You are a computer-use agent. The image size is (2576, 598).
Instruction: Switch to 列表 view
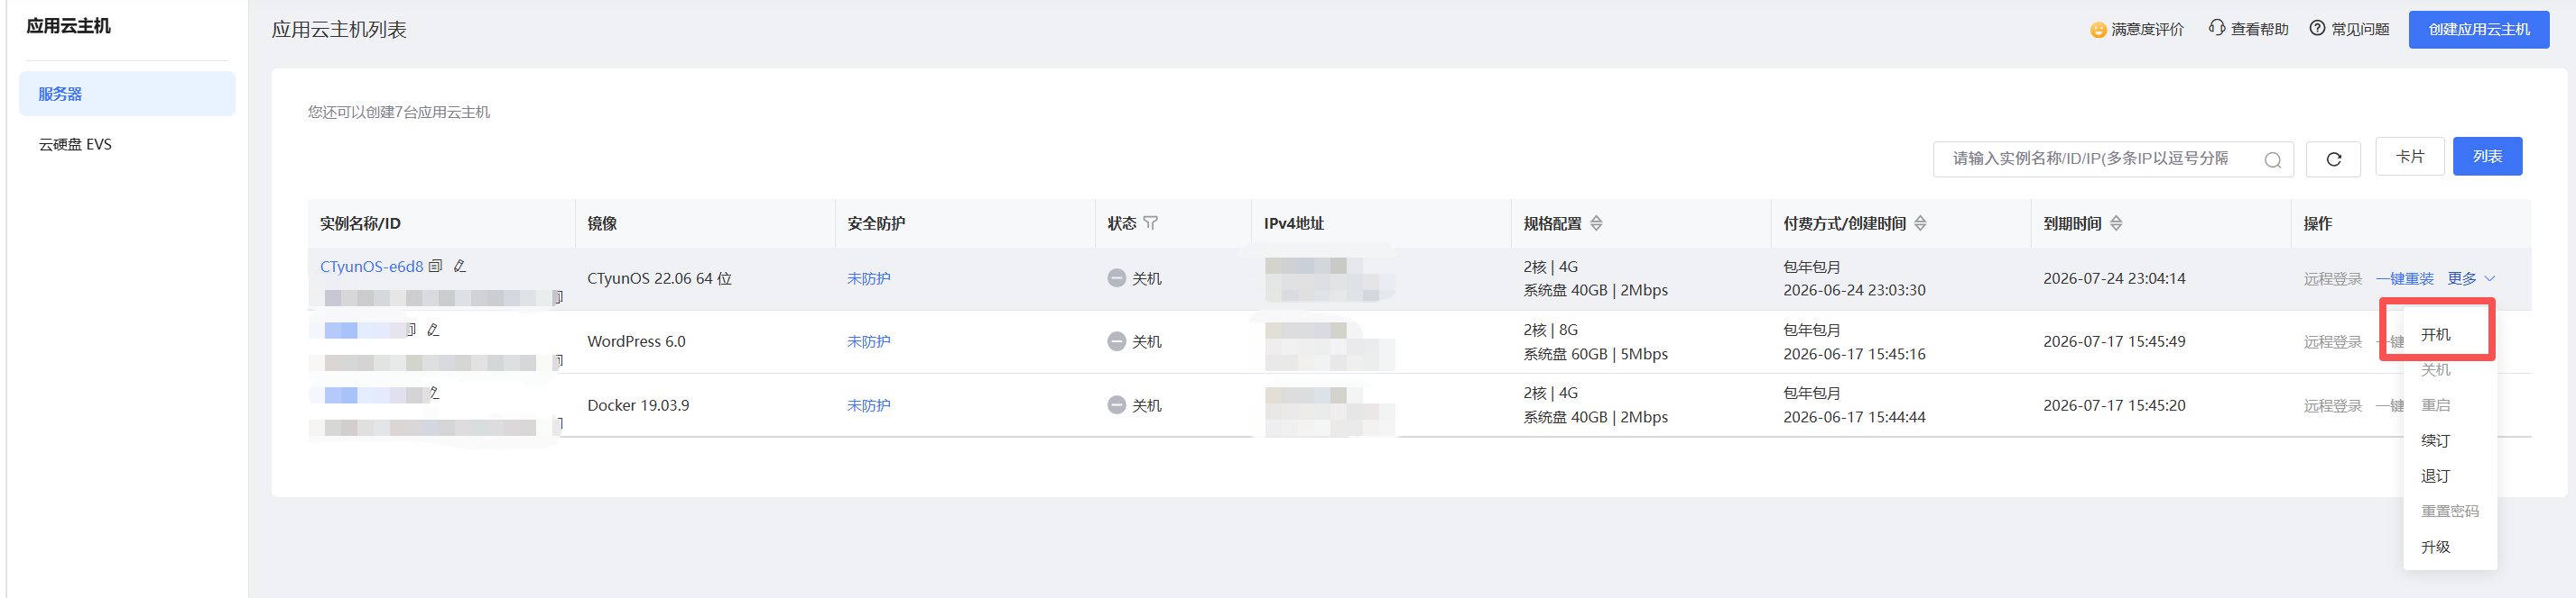(2487, 157)
